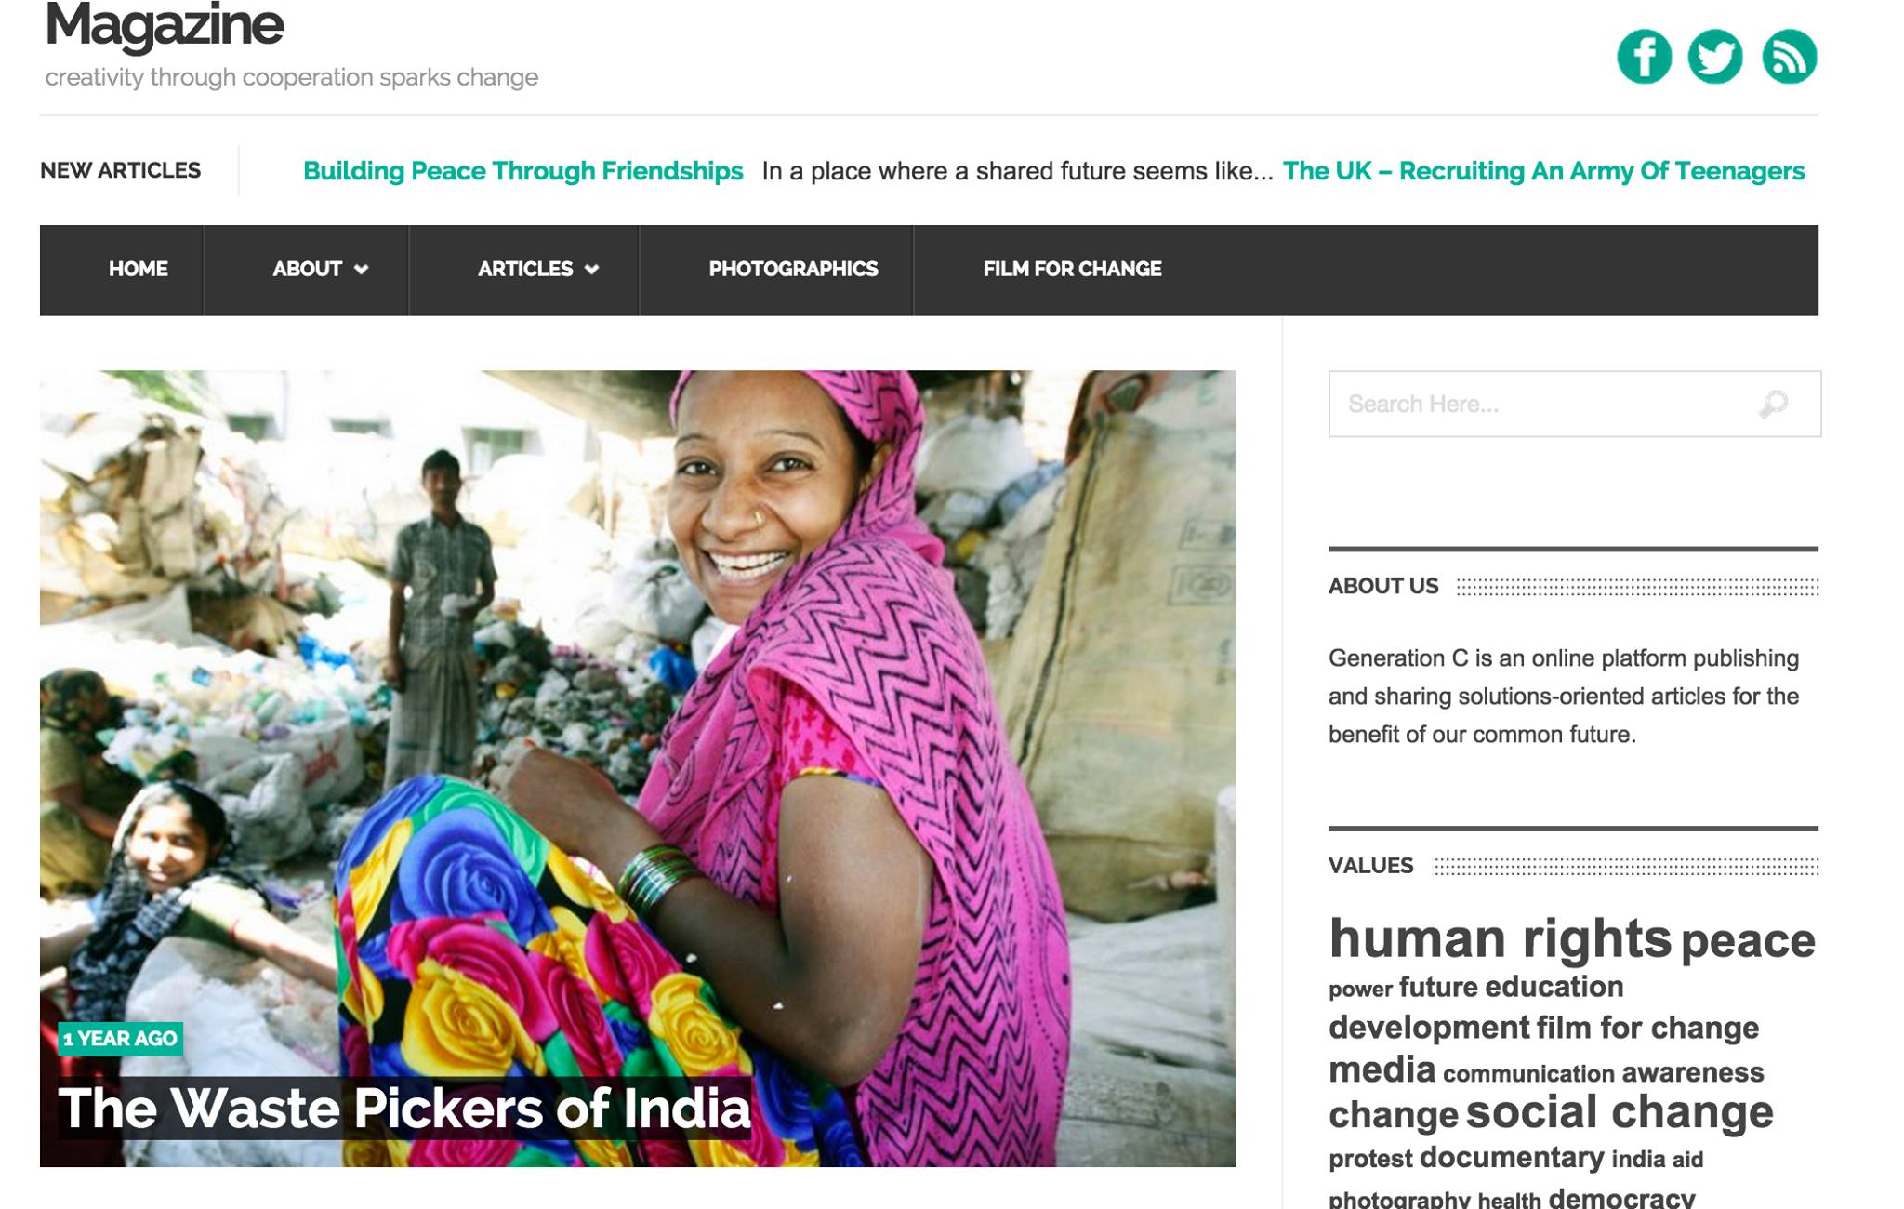Screen dimensions: 1904x1209
Task: Select the education tag
Action: tap(1554, 987)
